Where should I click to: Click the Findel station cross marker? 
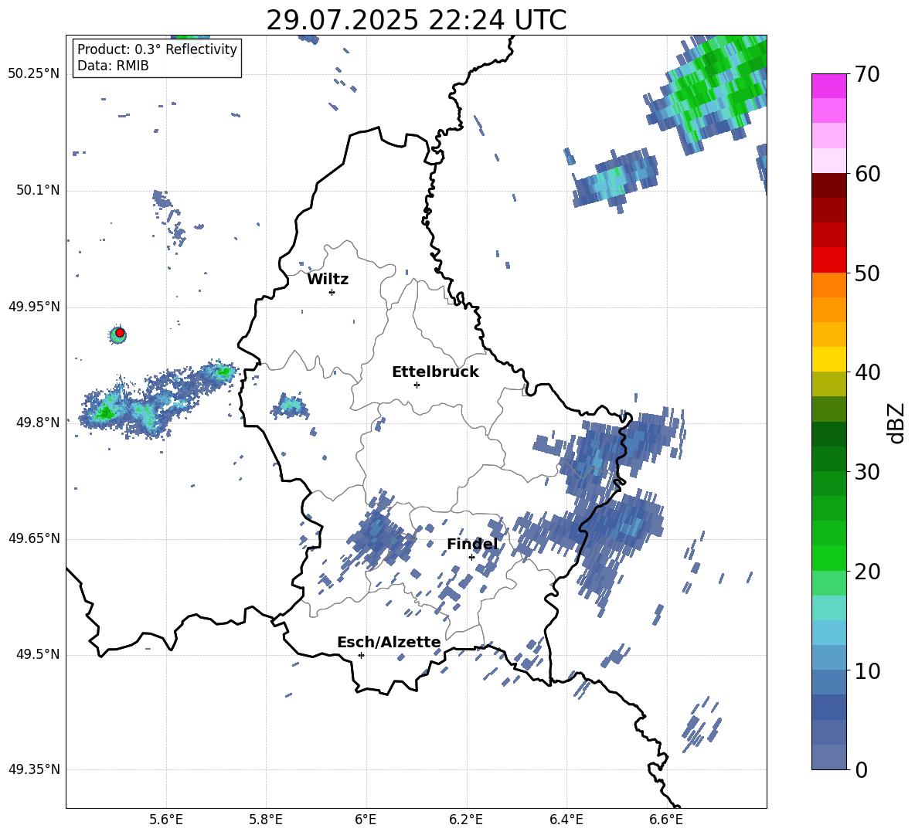click(x=471, y=557)
